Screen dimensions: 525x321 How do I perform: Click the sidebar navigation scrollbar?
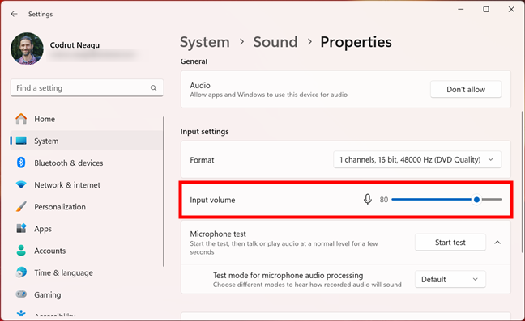164,192
